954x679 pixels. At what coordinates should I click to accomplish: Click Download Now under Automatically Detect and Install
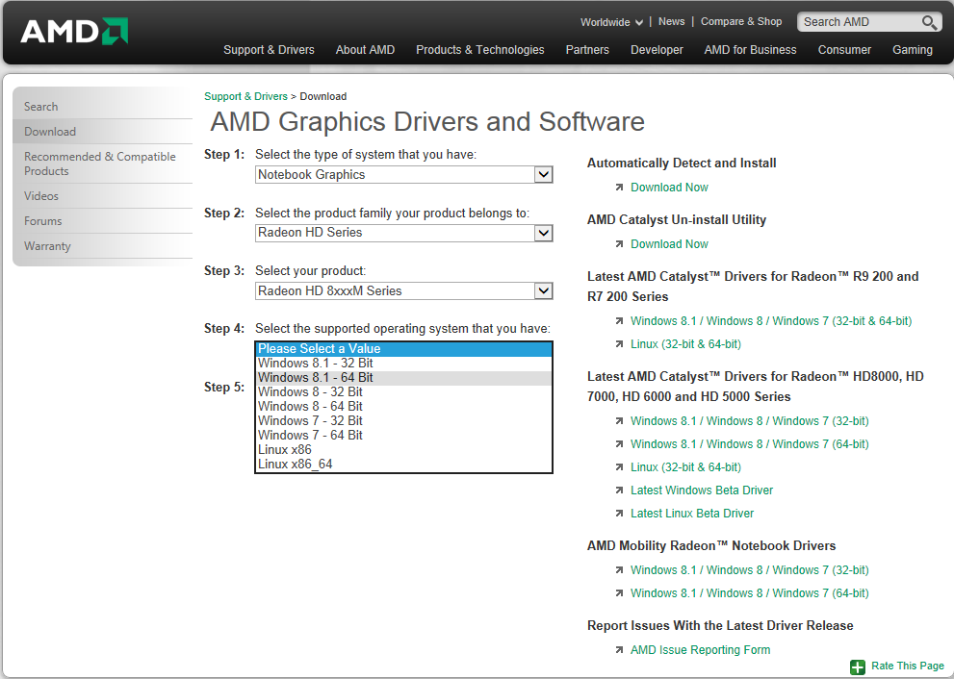[669, 188]
